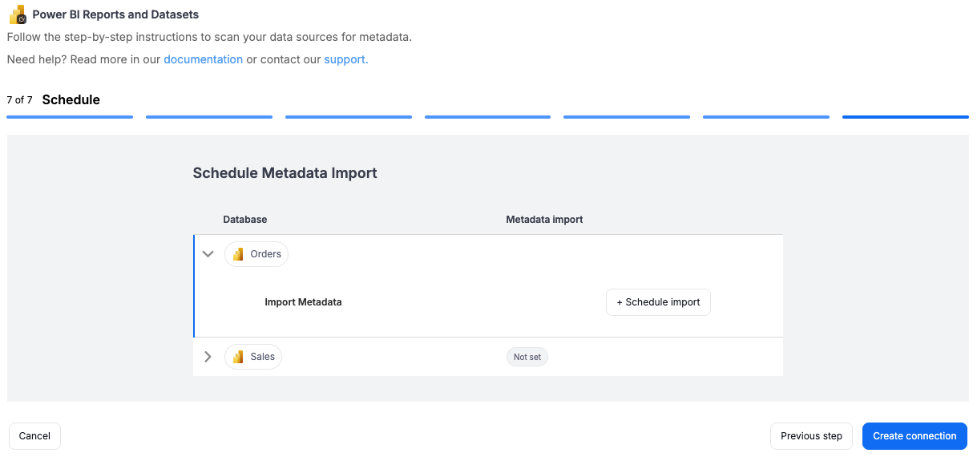Click the Database column header
Viewport: 977px width, 457px height.
coord(244,220)
